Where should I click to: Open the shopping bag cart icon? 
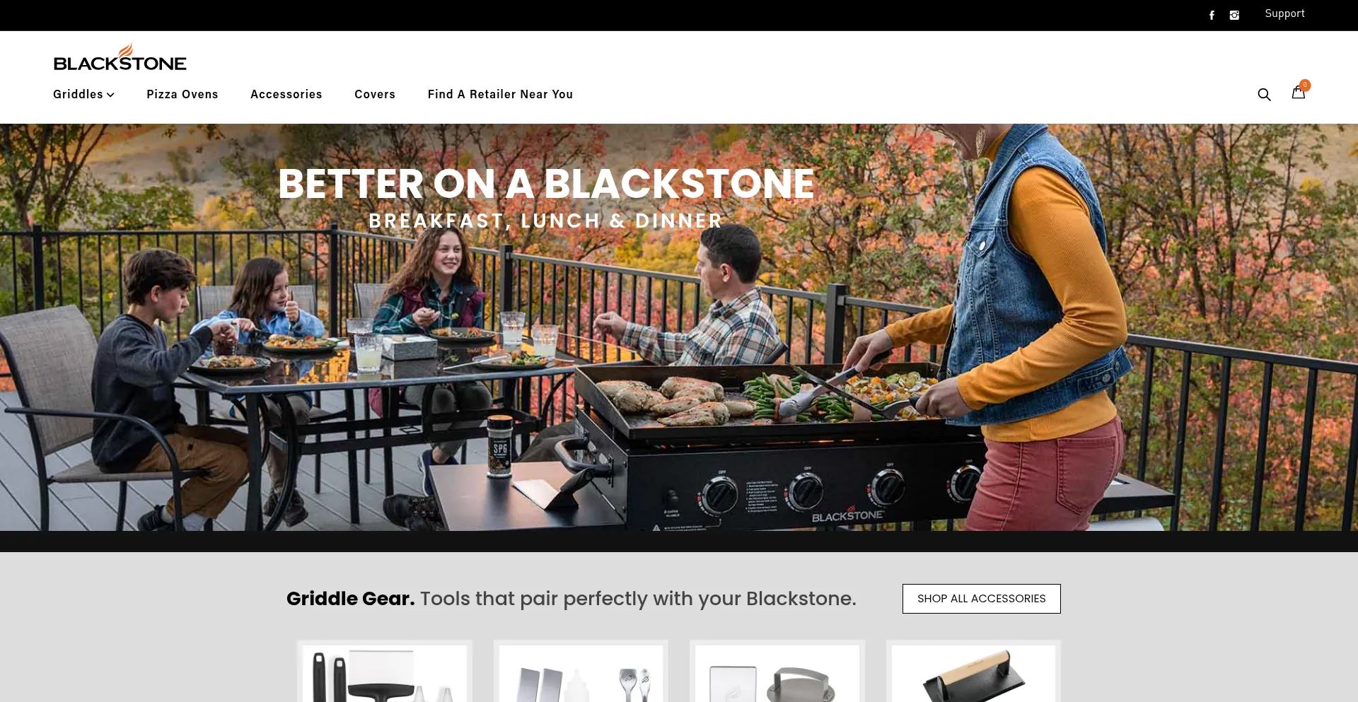(x=1298, y=93)
